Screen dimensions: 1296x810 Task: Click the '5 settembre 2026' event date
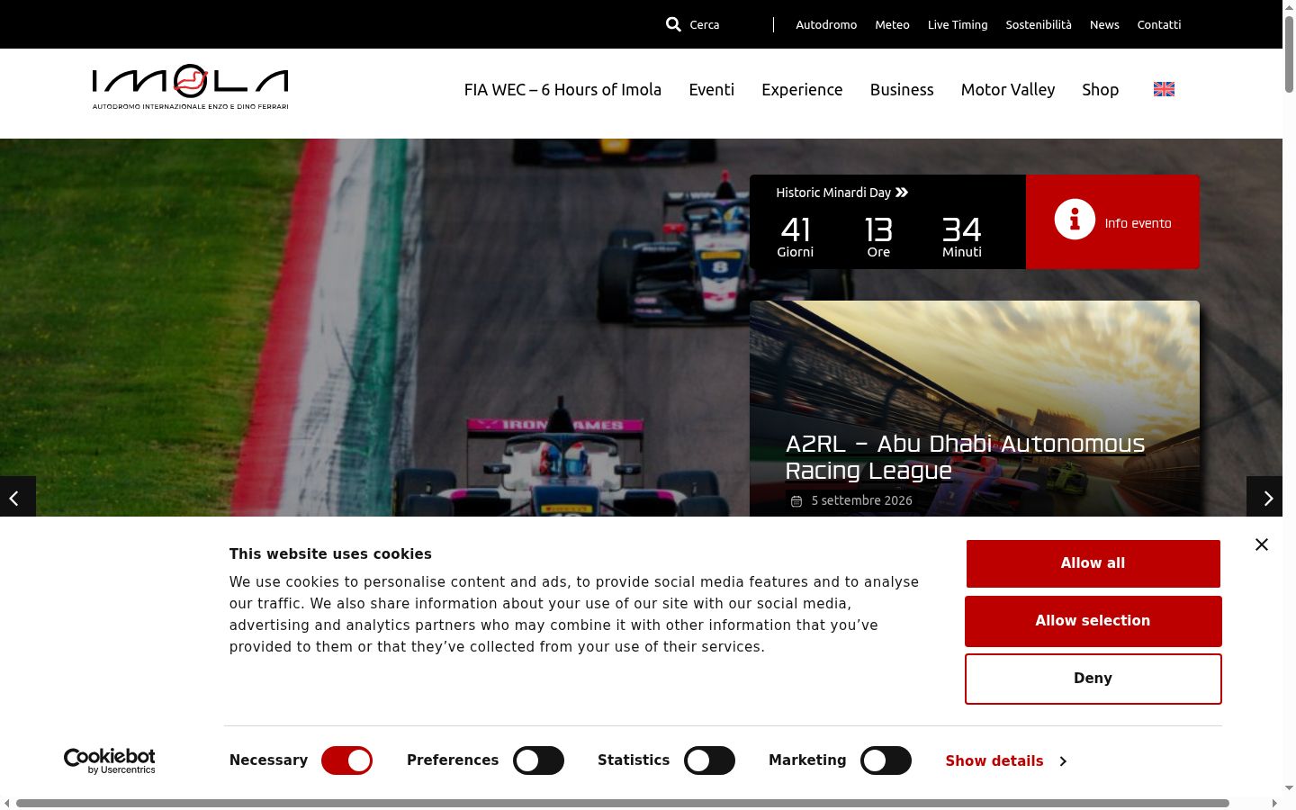[862, 500]
